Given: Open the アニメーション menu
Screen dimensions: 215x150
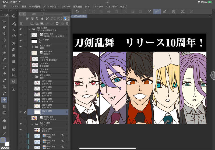Looking at the screenshot, I should click(x=51, y=6).
